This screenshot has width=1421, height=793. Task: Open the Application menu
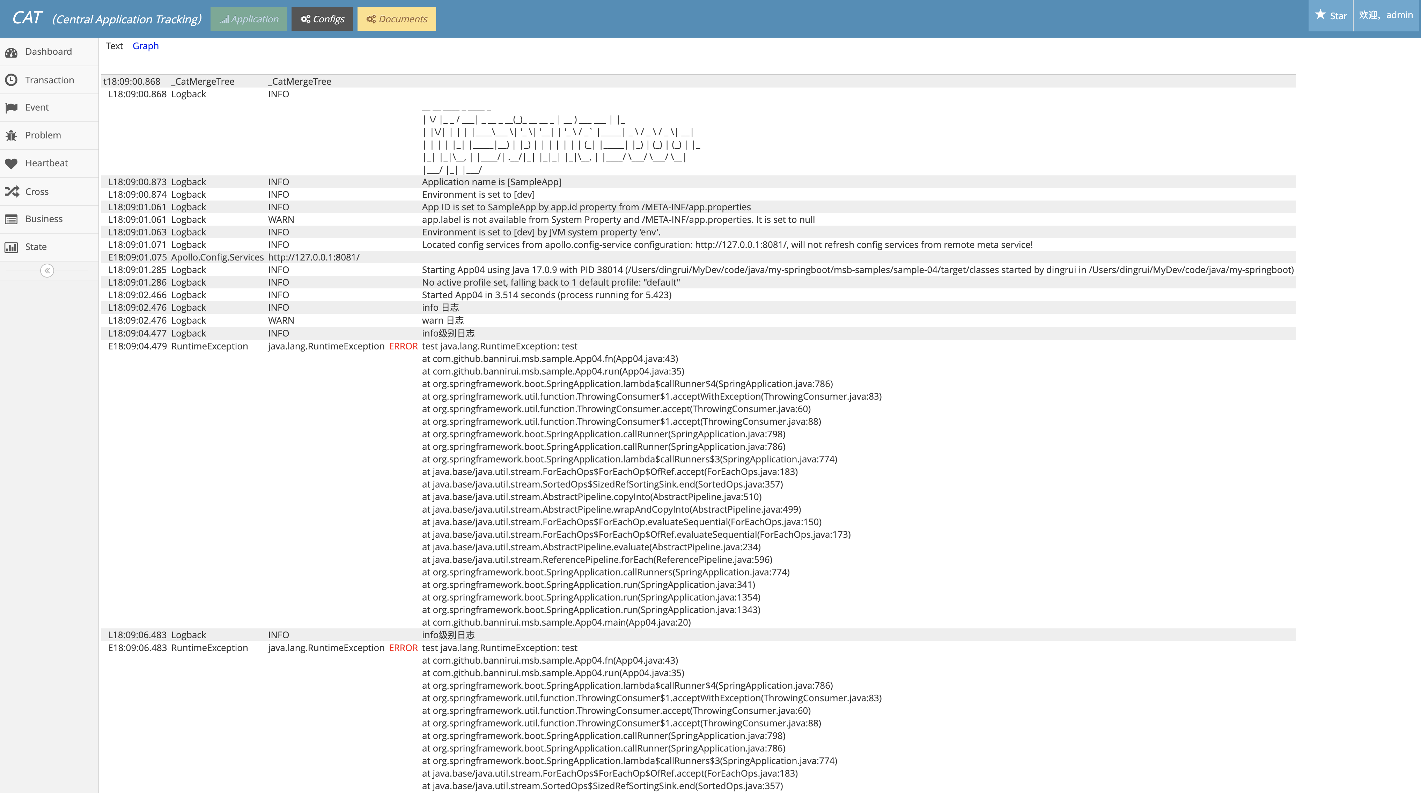(x=249, y=19)
